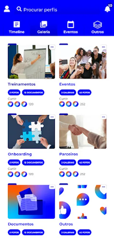Open the Eventos three-dot options icon
The height and width of the screenshot is (246, 114).
pos(104,47)
